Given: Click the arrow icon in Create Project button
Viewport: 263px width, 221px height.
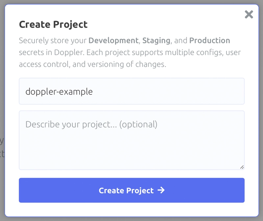Looking at the screenshot, I should pos(161,190).
